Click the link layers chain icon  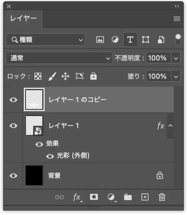coord(60,197)
